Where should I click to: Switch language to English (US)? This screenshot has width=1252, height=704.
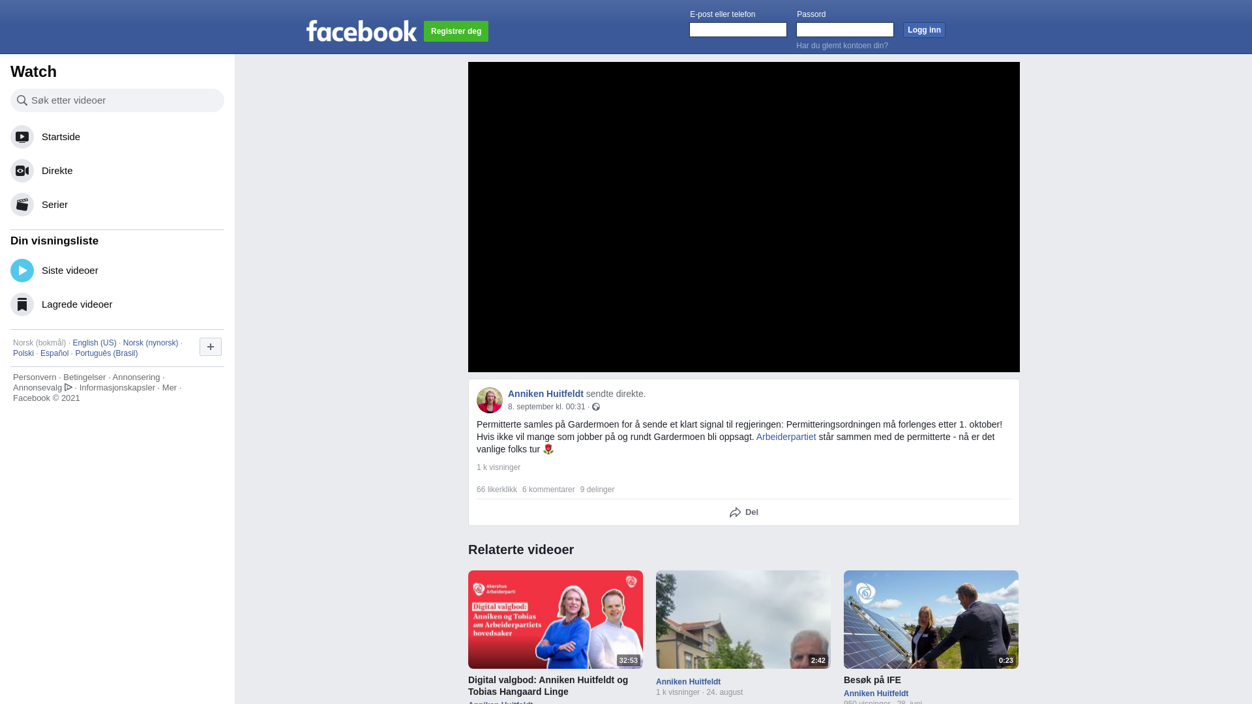(95, 343)
